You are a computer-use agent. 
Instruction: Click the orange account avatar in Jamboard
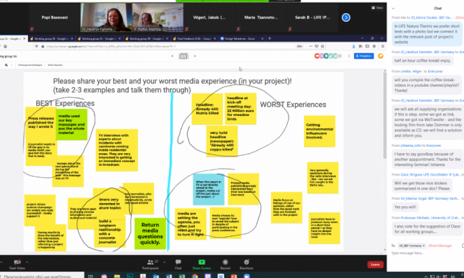381,56
